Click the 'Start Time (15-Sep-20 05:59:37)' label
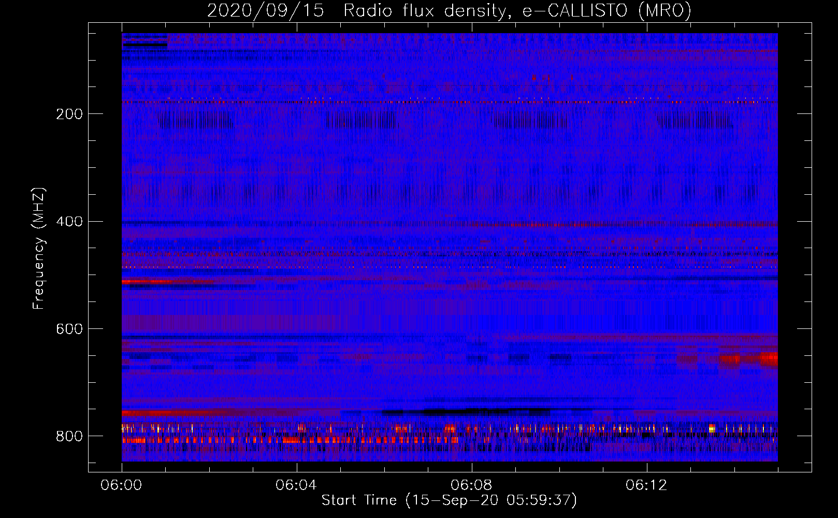Viewport: 838px width, 518px height. [449, 500]
